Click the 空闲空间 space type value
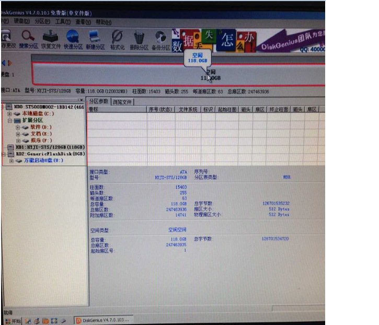 tap(177, 229)
